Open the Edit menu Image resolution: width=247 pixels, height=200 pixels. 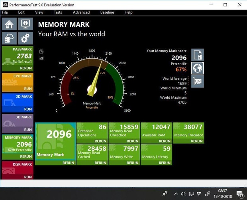tap(21, 12)
